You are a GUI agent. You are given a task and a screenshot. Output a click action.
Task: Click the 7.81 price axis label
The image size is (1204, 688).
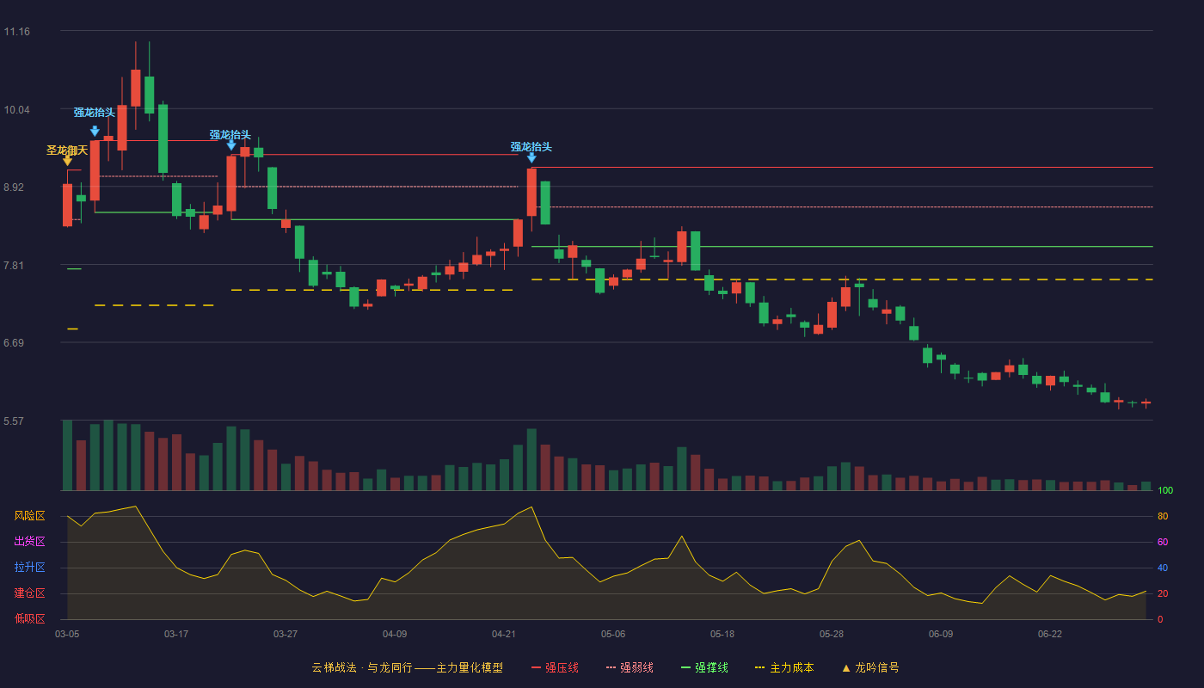14,266
